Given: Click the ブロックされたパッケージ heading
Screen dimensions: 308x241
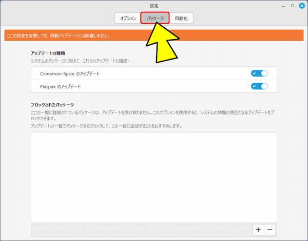Looking at the screenshot, I should (52, 105).
